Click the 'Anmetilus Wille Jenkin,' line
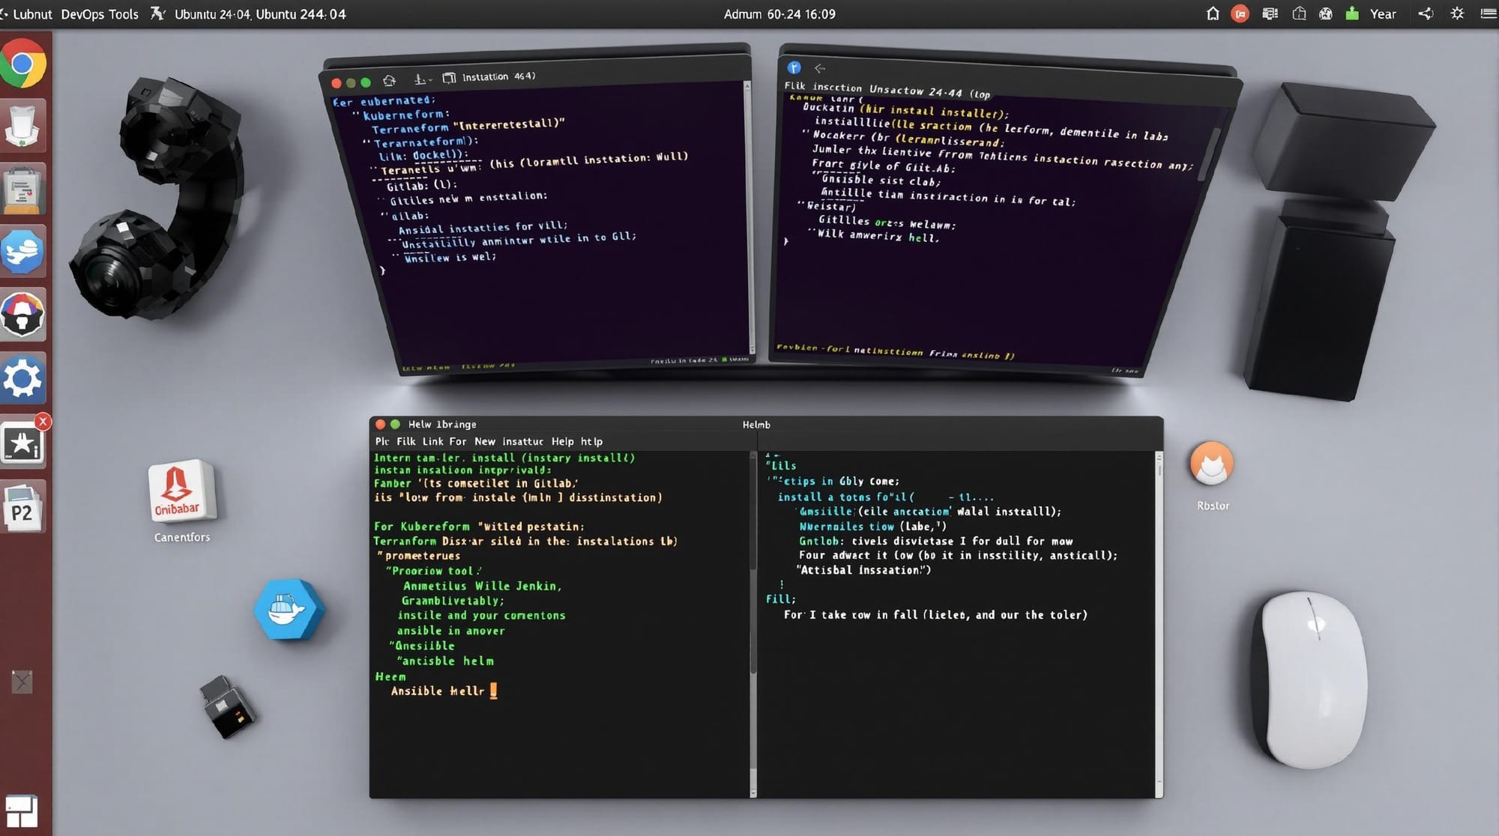Screen dimensions: 1499x836 point(482,586)
